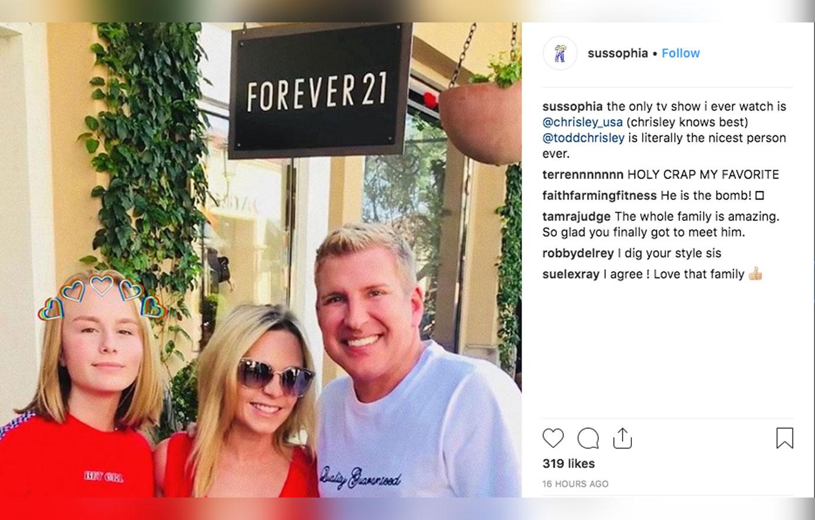Open the sussophia profile avatar

click(559, 53)
